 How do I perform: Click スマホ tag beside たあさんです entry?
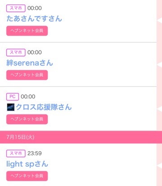click(16, 8)
